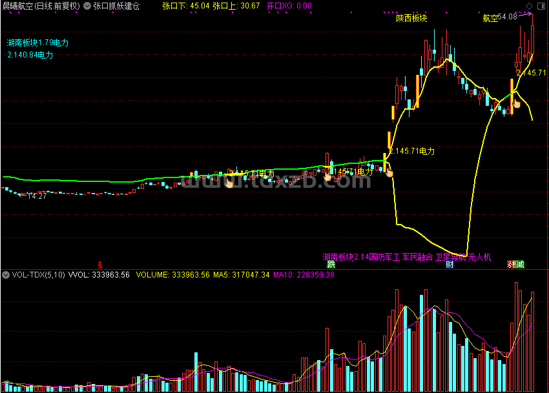Click the diamond icon in the top-right corner
Screen dimensions: 549x393
[x=529, y=6]
